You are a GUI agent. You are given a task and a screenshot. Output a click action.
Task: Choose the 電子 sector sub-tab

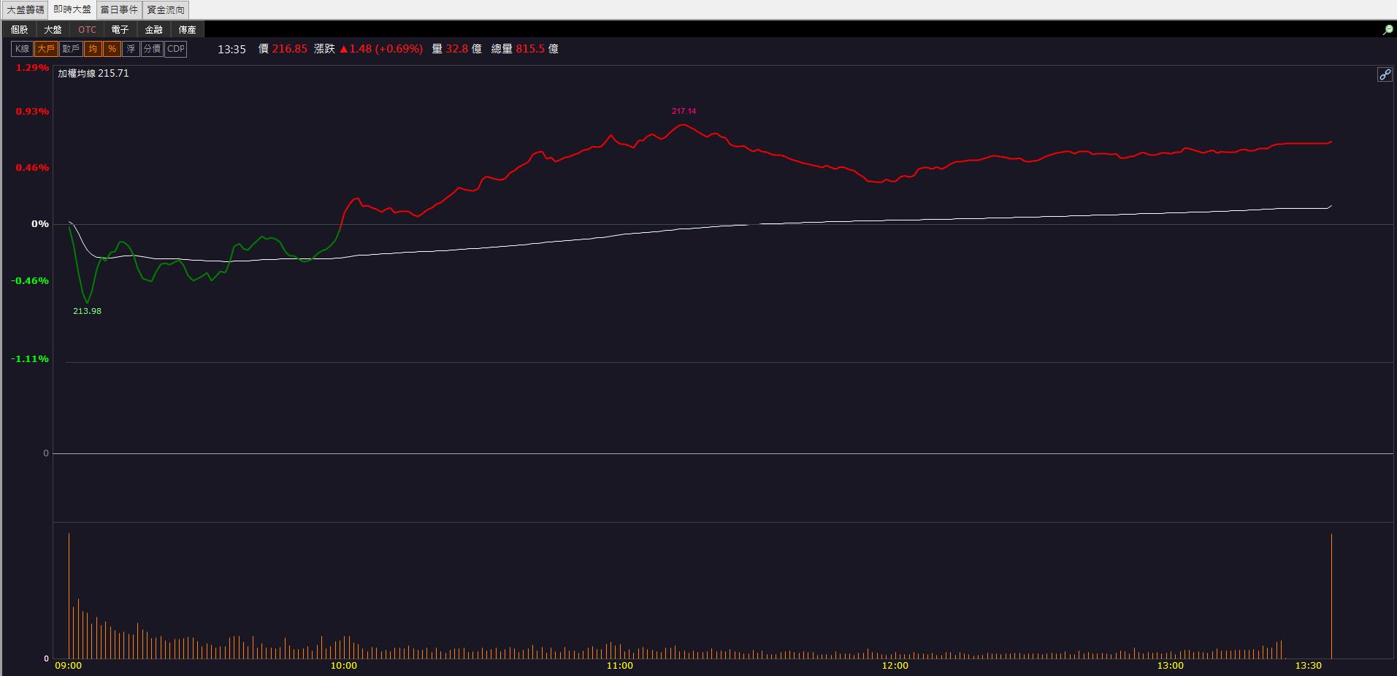coord(120,30)
